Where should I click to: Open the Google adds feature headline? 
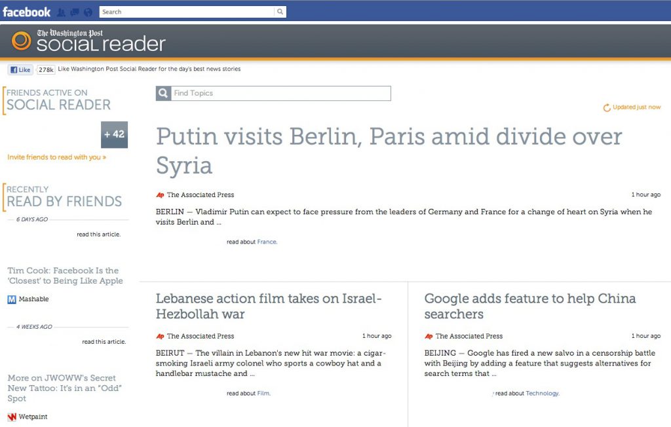click(x=530, y=306)
